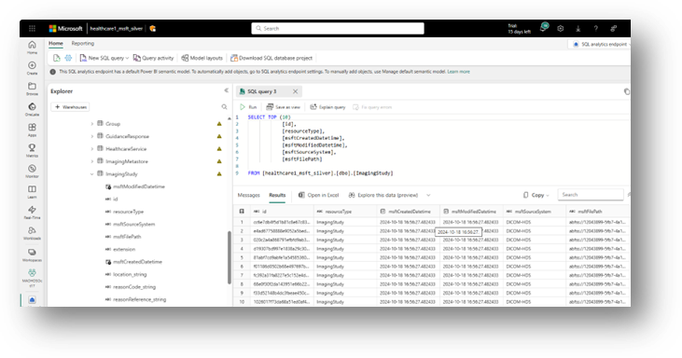
Task: Click the explorer search magnifier icon
Action: coord(224,107)
